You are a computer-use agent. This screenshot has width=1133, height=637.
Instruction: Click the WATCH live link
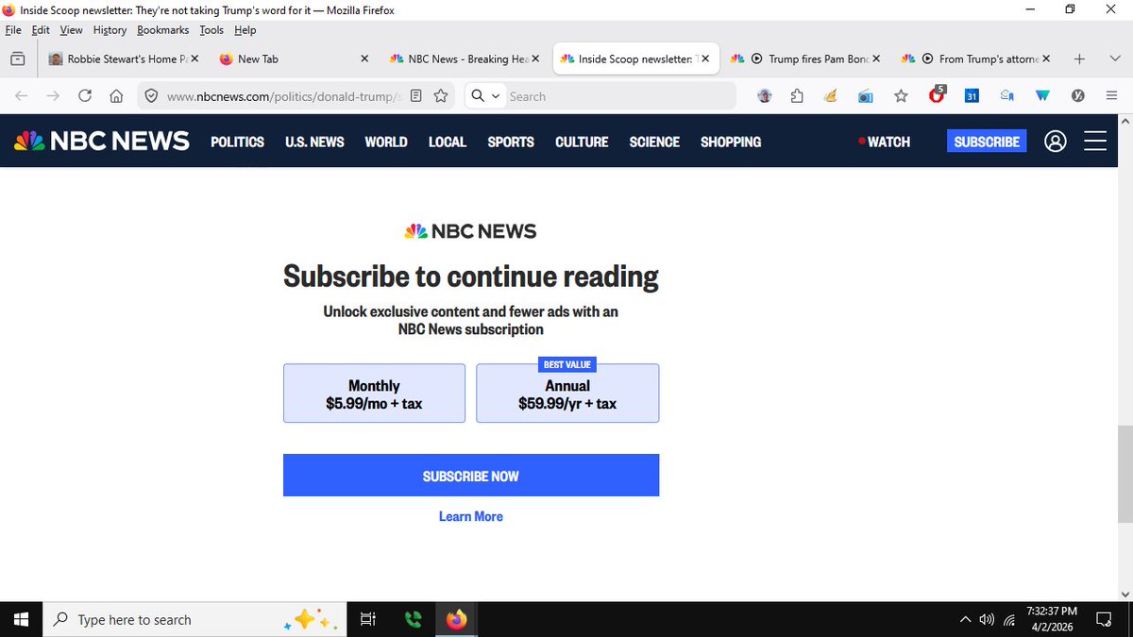coord(885,142)
